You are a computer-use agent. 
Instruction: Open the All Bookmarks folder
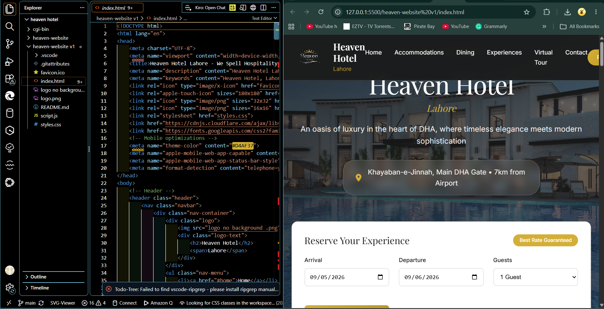[579, 26]
